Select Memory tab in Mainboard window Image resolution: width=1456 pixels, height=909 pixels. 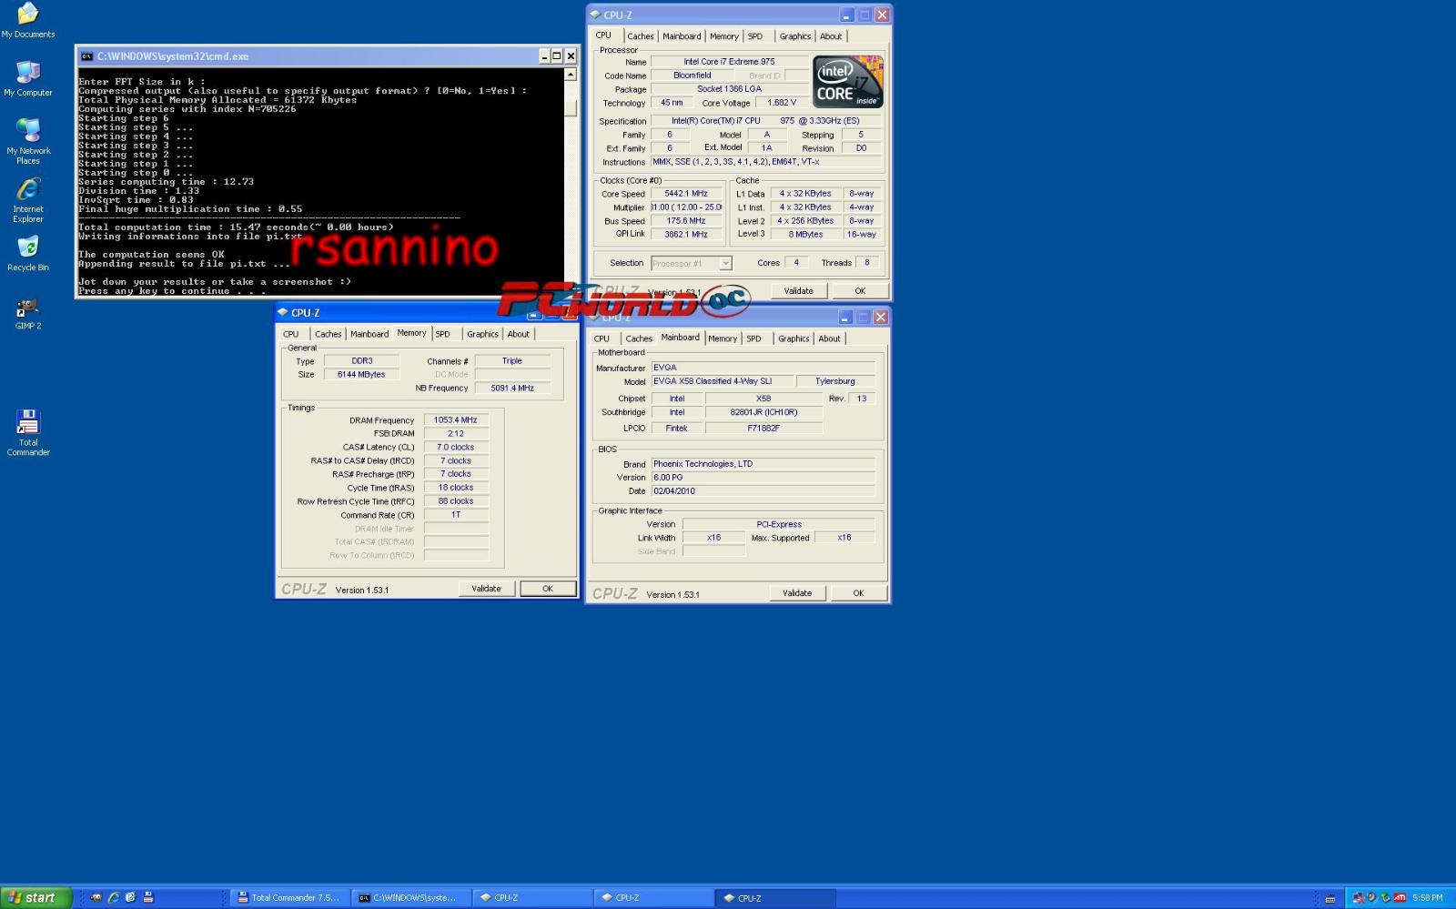click(x=723, y=338)
